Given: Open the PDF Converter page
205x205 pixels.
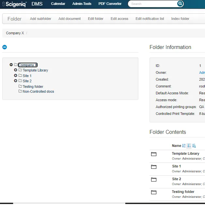Looking at the screenshot, I should [110, 4].
